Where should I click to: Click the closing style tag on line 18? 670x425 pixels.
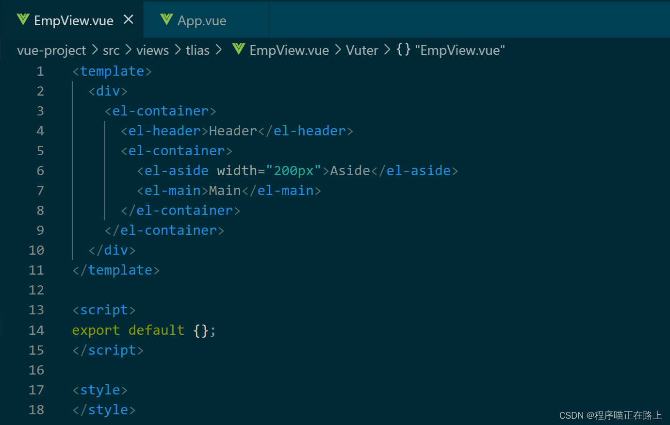coord(104,410)
